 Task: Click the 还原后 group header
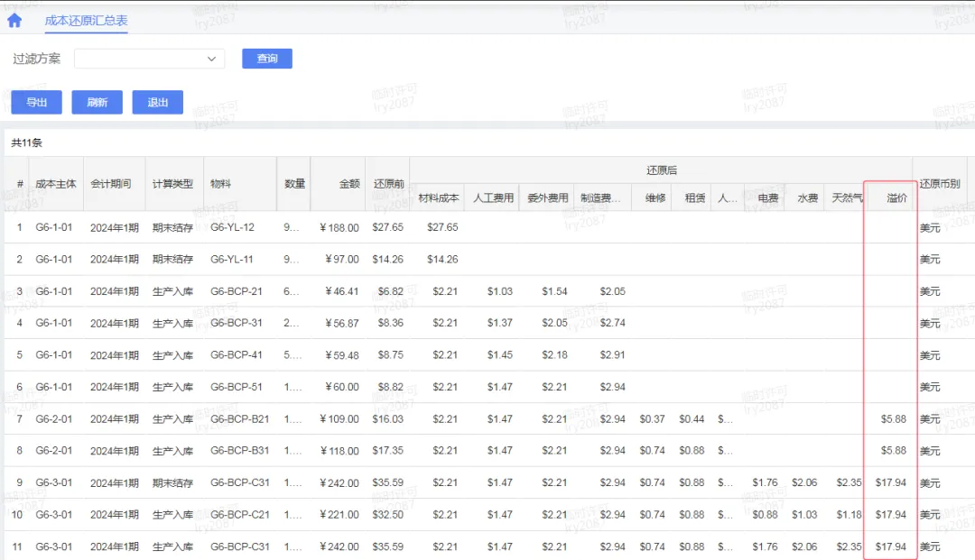(x=661, y=170)
